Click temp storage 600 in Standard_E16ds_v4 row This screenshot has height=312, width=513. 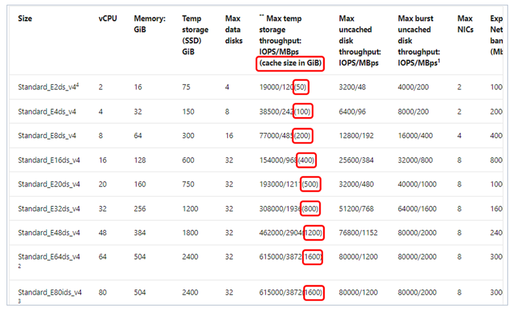point(188,160)
